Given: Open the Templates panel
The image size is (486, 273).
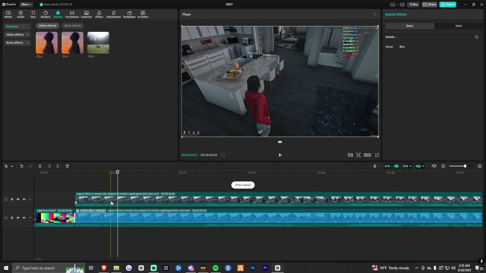Looking at the screenshot, I should (129, 14).
